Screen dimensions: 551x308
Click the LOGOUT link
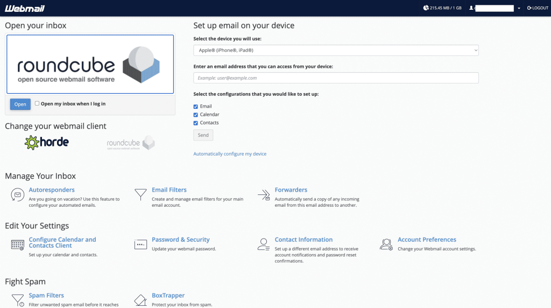pos(538,8)
